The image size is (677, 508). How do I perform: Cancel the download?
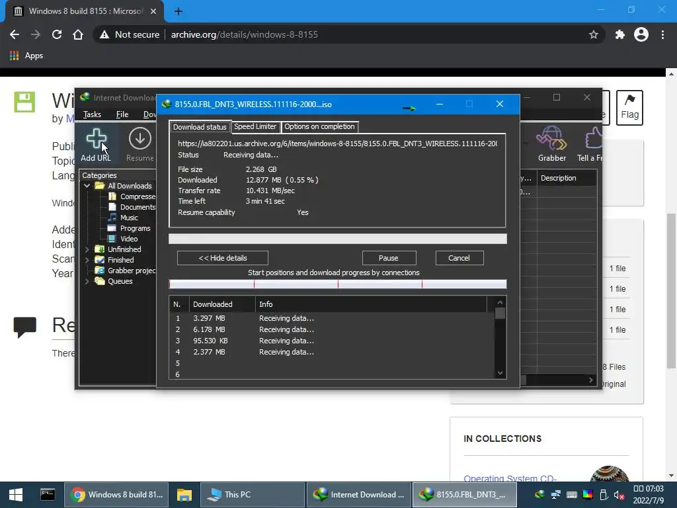coord(459,258)
